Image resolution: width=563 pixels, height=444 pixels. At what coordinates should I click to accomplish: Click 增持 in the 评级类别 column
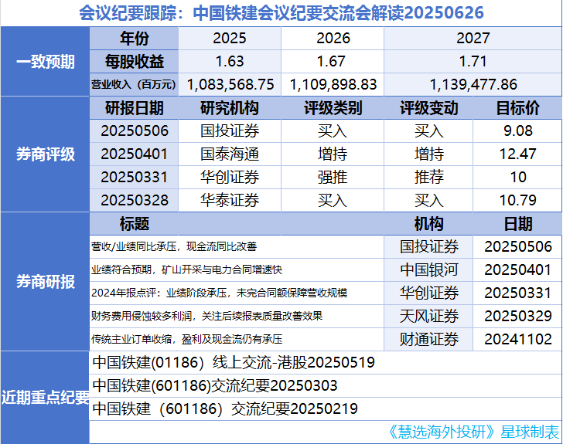click(333, 154)
